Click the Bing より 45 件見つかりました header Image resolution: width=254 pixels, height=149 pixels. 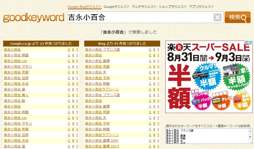[122, 43]
